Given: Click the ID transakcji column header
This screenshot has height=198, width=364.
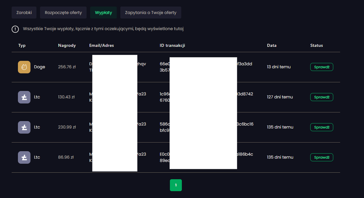Looking at the screenshot, I should [173, 45].
